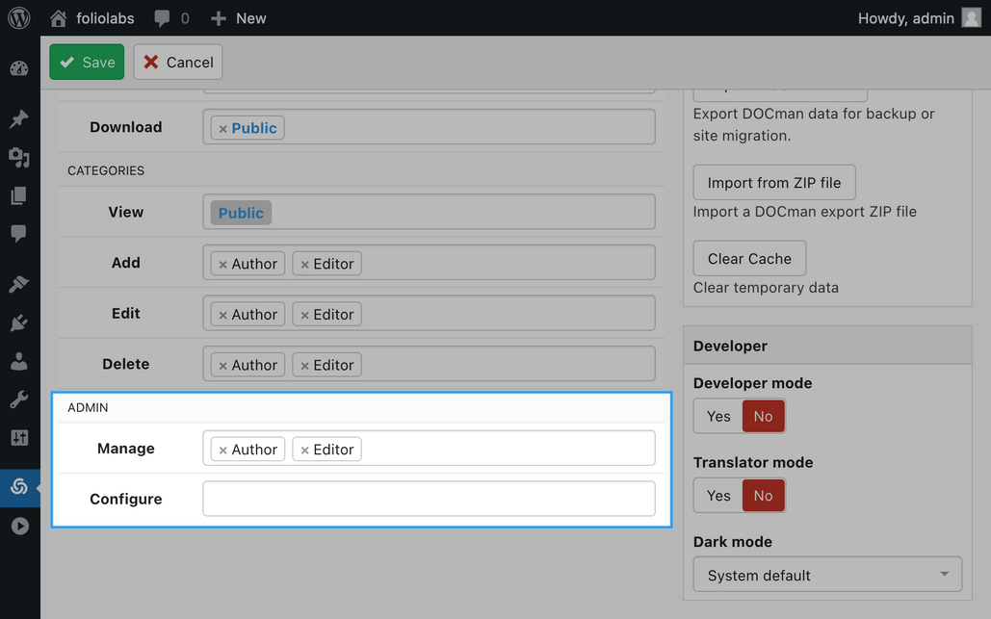Click the Configure row label
This screenshot has width=991, height=619.
click(126, 499)
